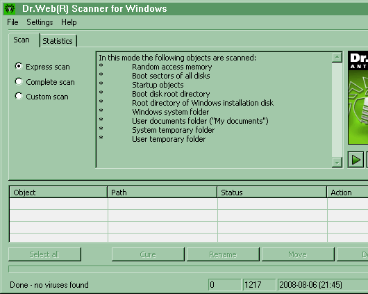The height and width of the screenshot is (294, 368).
Task: Click the Cure button
Action: tap(148, 254)
